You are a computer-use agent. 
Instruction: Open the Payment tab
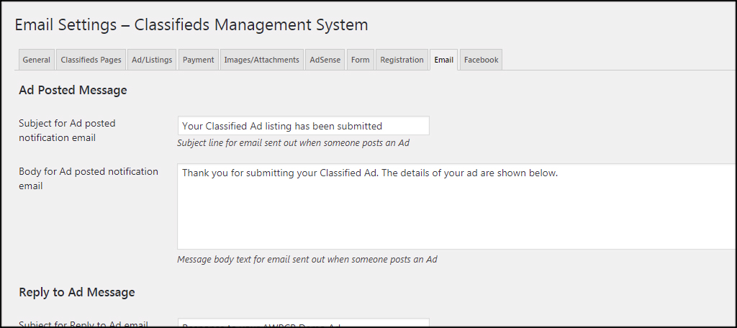[198, 60]
